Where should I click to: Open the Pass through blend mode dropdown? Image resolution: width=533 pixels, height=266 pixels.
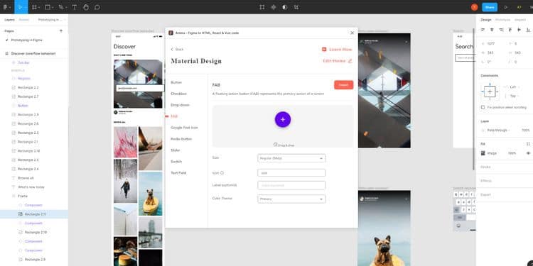tap(499, 131)
